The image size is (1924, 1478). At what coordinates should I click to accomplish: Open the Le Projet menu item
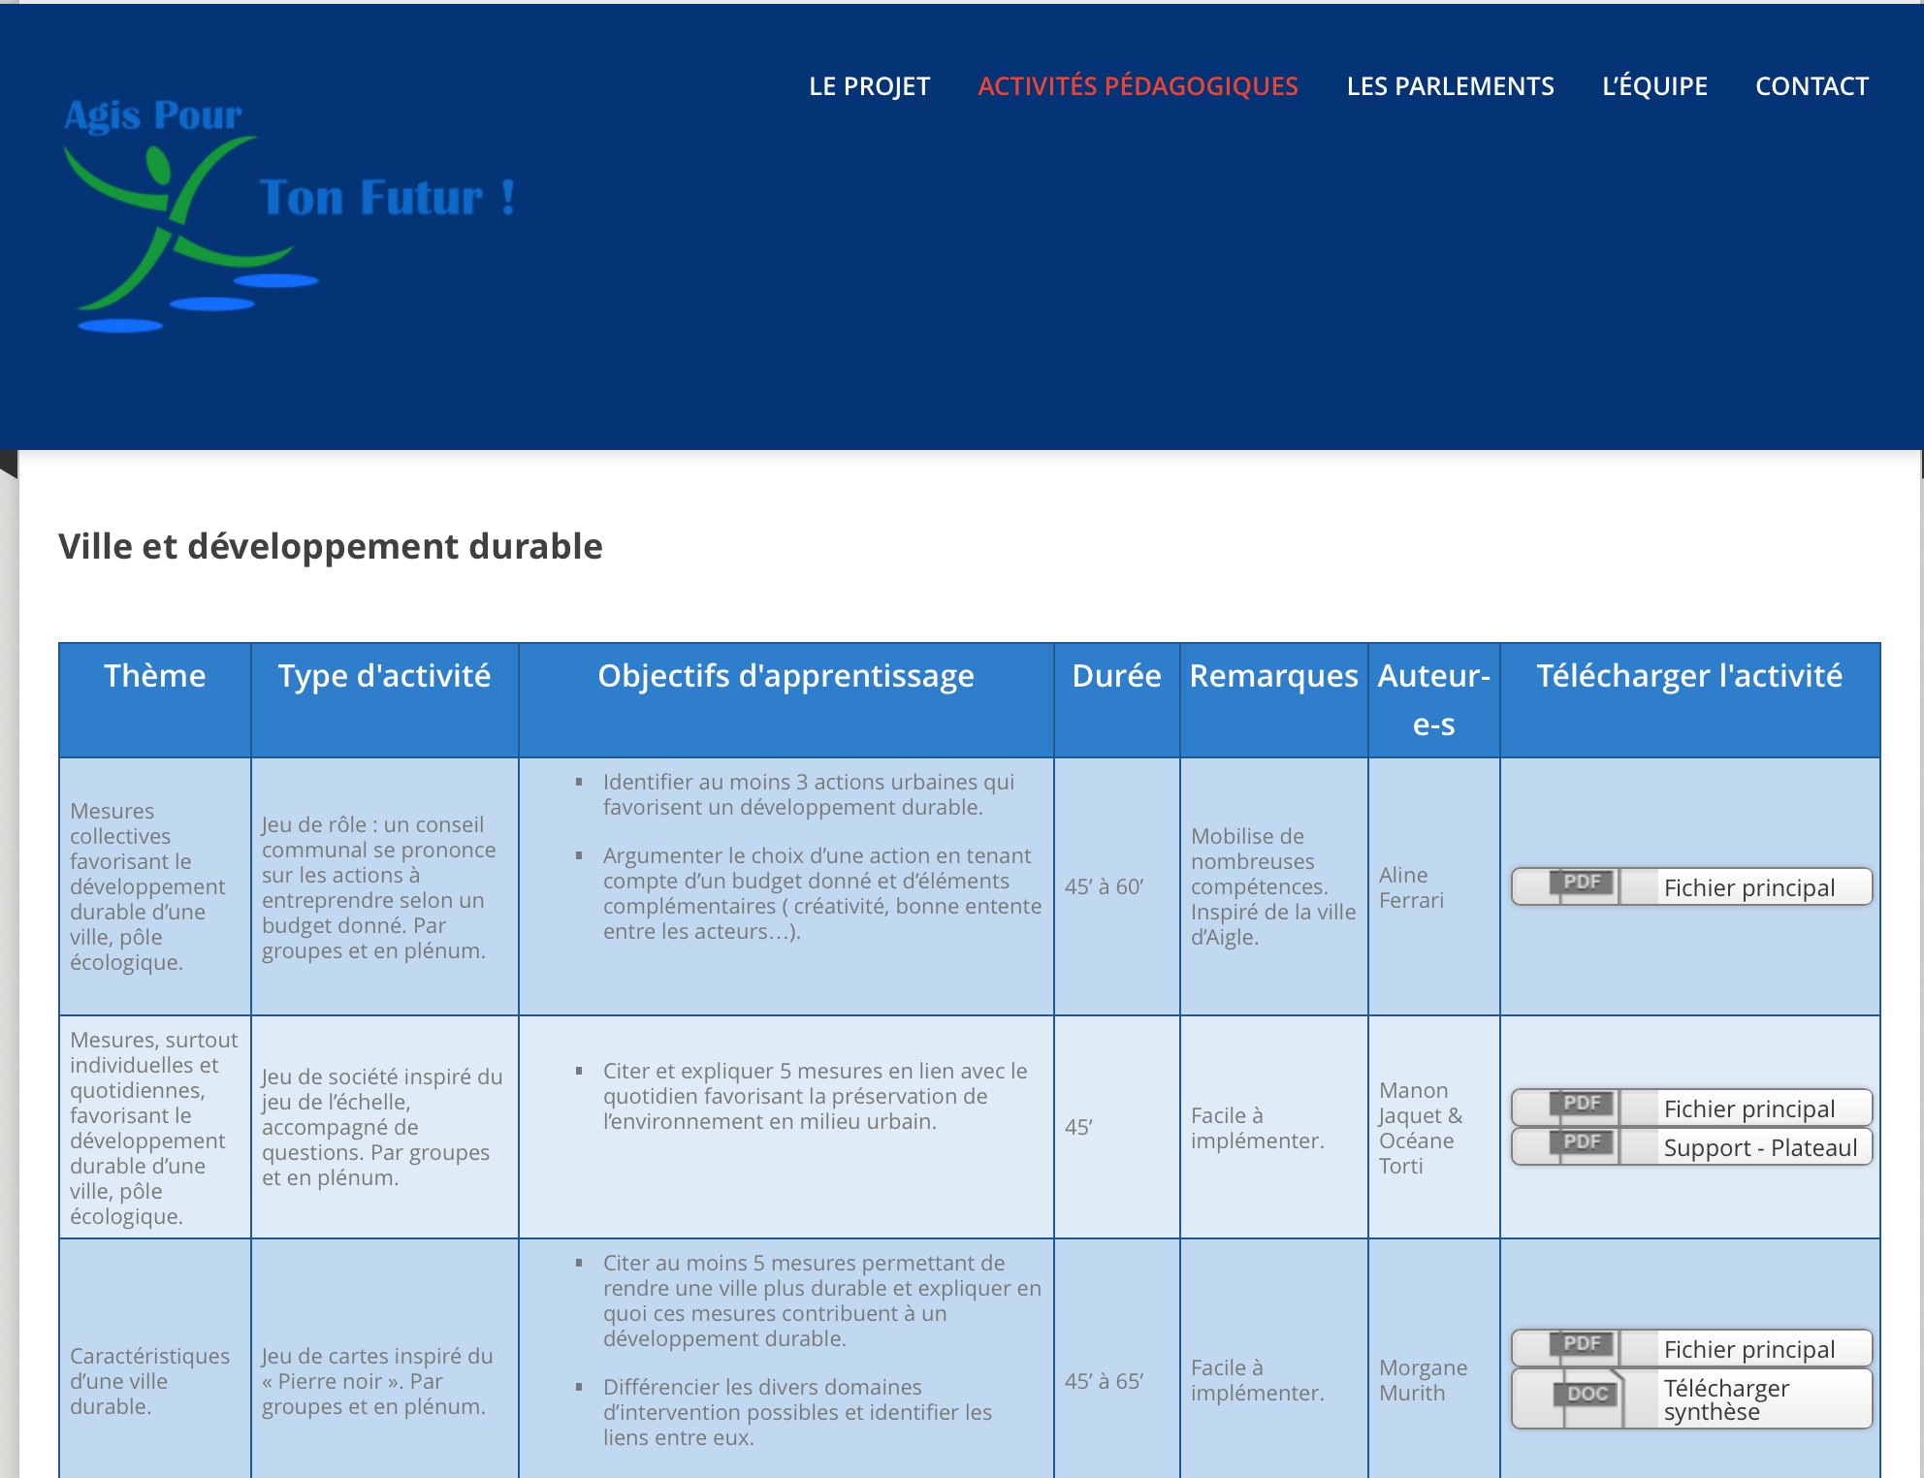pyautogui.click(x=869, y=86)
